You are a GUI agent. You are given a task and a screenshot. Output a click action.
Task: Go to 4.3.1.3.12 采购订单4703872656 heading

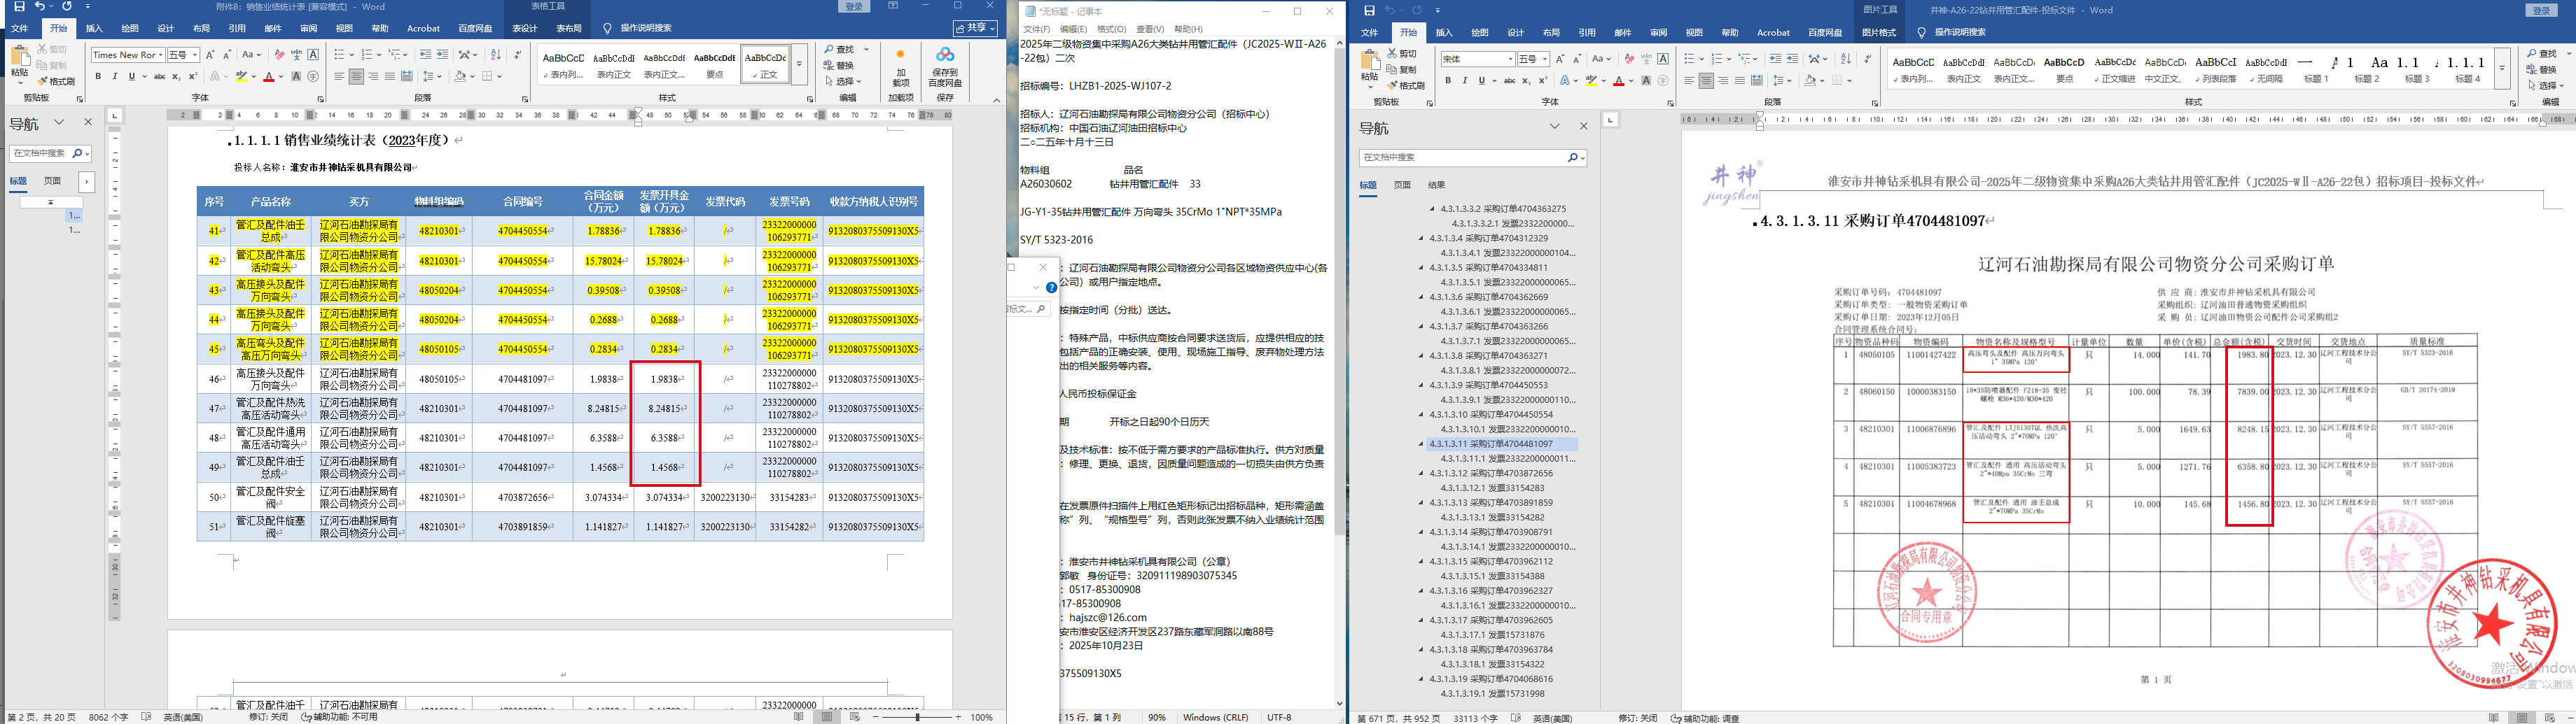click(1491, 474)
